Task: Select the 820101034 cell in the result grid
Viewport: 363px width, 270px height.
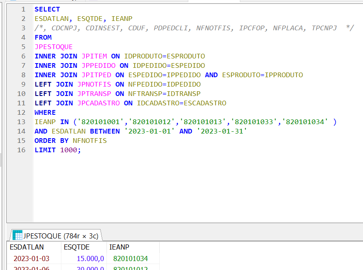Action: tap(130, 258)
